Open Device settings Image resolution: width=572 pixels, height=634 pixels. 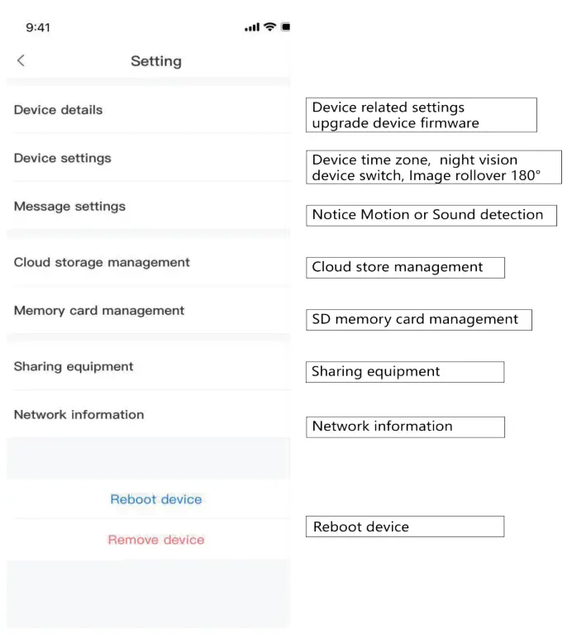62,158
